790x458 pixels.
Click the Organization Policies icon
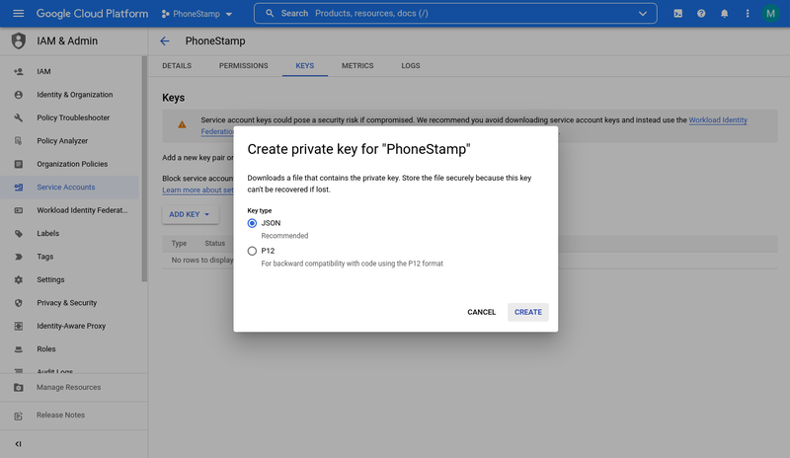click(x=19, y=164)
